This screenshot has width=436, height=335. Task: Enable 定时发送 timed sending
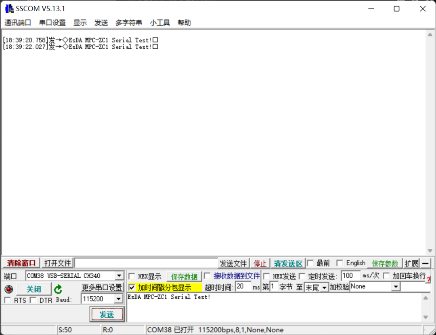[x=302, y=276]
